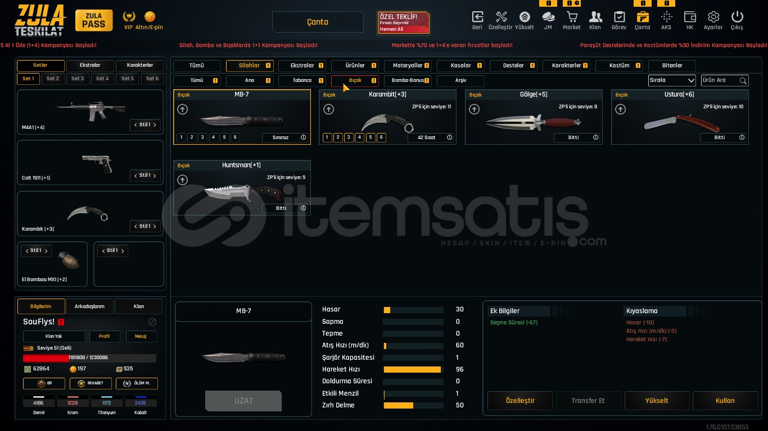768x431 pixels.
Task: Toggle set slot 5 on Karambit[+3] card
Action: pyautogui.click(x=371, y=137)
